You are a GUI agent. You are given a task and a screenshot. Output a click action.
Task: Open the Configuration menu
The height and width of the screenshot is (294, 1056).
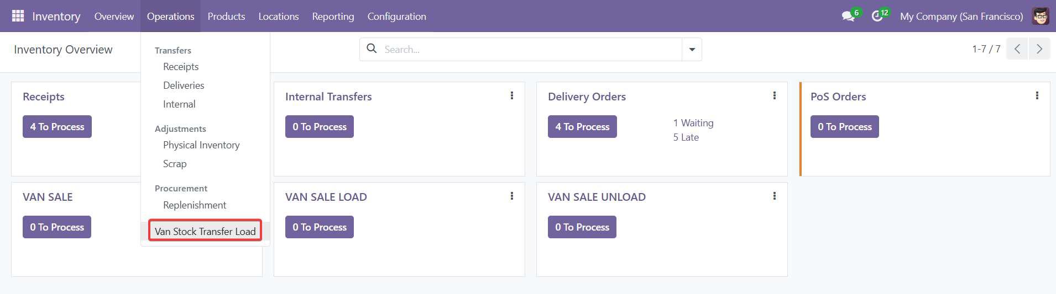(396, 17)
